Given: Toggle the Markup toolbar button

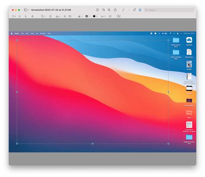Looking at the screenshot, I should 140,10.
